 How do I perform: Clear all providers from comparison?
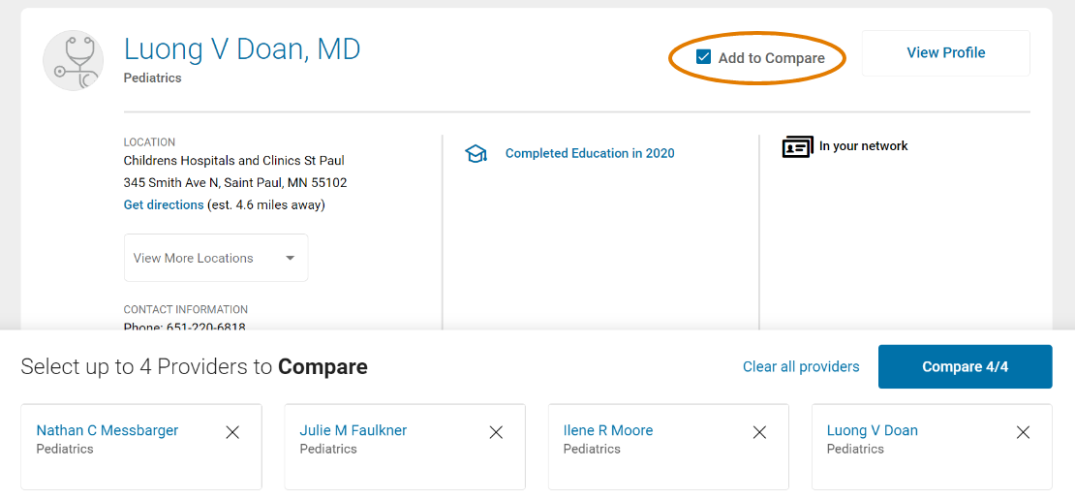pyautogui.click(x=801, y=366)
